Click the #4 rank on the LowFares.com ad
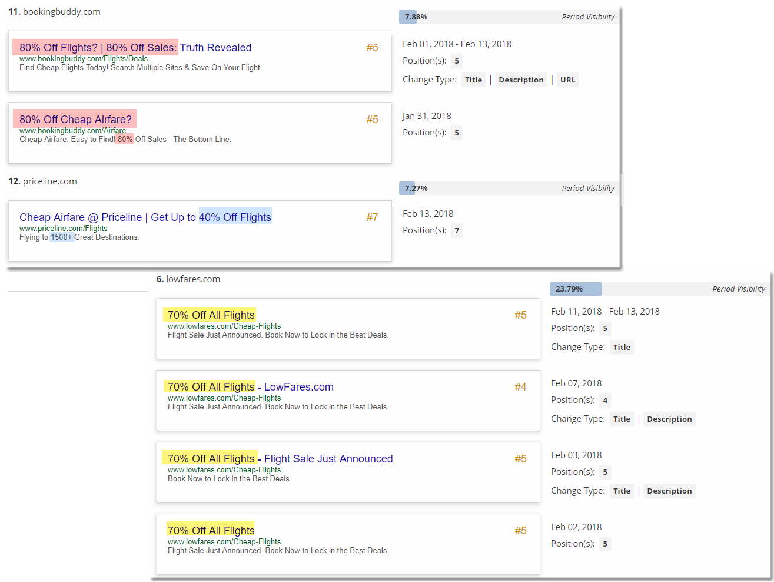The image size is (774, 582). click(520, 387)
